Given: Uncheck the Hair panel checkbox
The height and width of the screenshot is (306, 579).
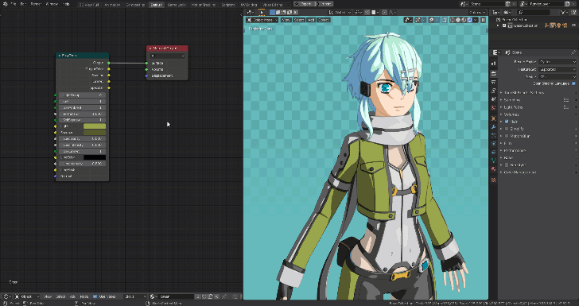Looking at the screenshot, I should tap(507, 122).
